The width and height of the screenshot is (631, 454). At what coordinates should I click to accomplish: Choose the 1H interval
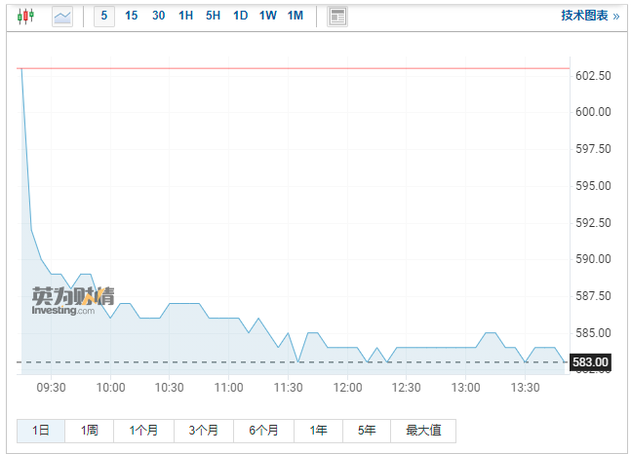point(185,16)
